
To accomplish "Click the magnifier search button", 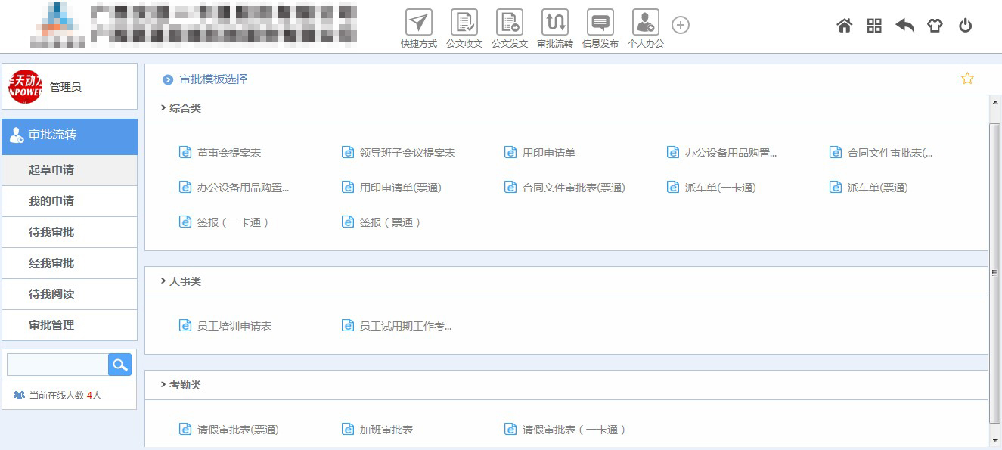I will tap(119, 365).
